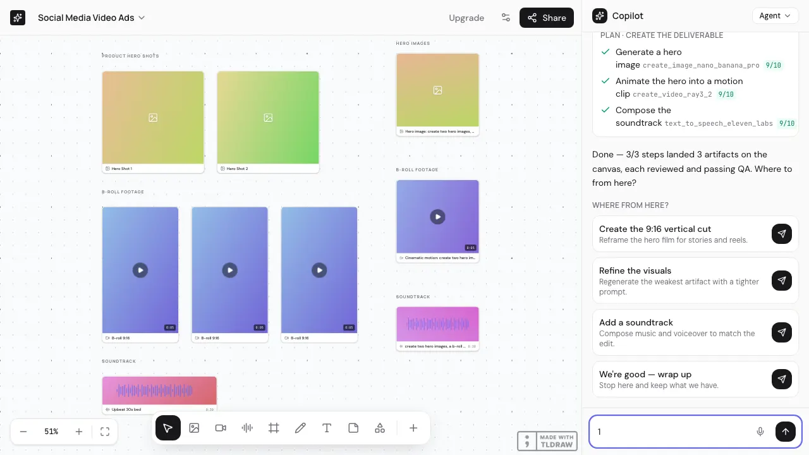Image resolution: width=809 pixels, height=455 pixels.
Task: Click the microphone icon in chat input
Action: click(x=760, y=432)
